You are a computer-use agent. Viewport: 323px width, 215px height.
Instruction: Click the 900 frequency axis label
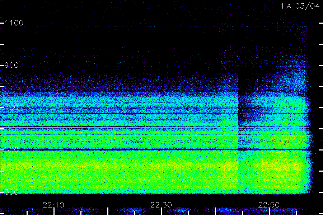click(x=11, y=65)
